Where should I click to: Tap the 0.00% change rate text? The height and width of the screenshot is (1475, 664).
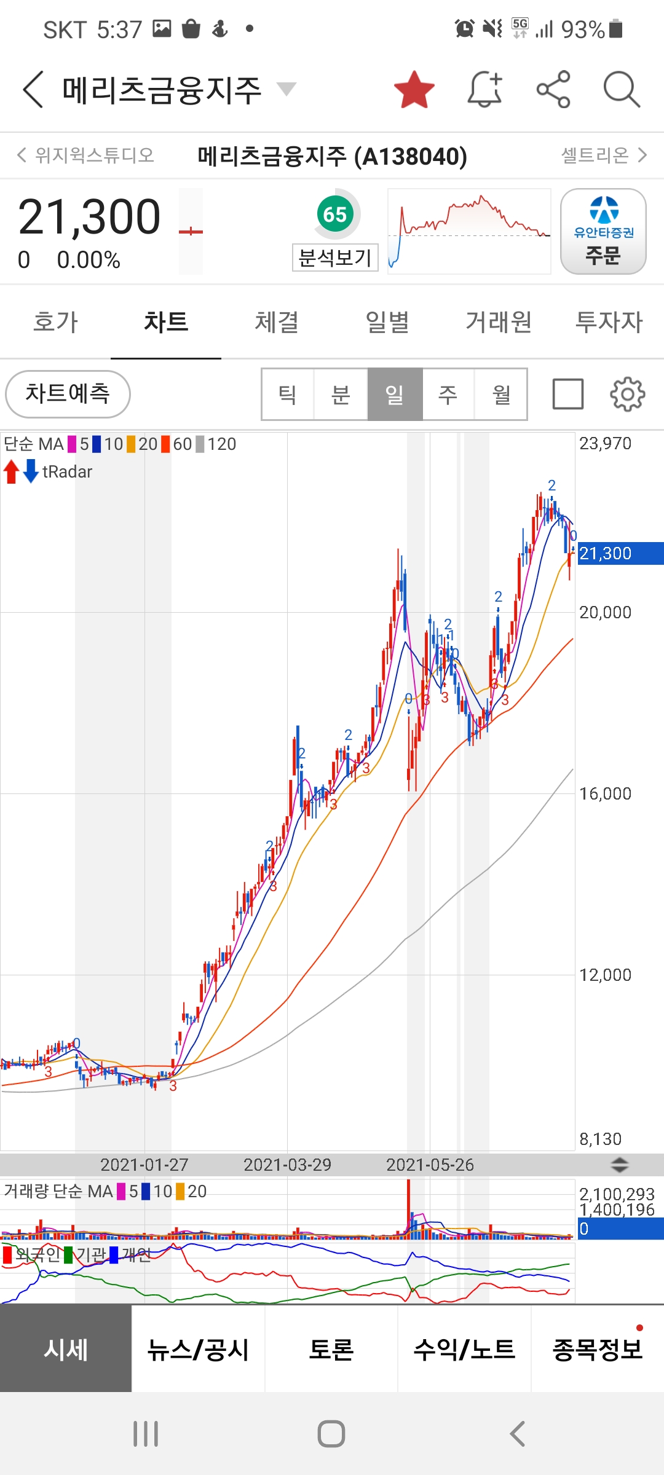(89, 260)
